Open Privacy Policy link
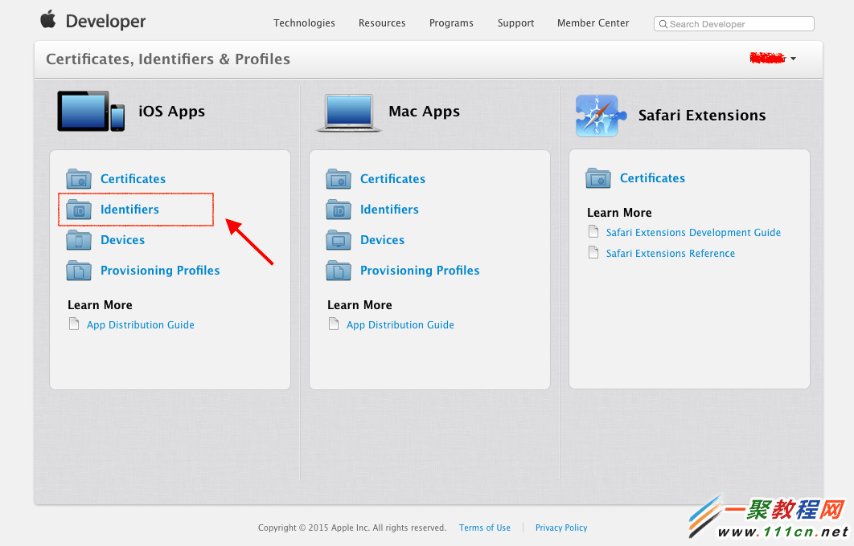 [561, 528]
